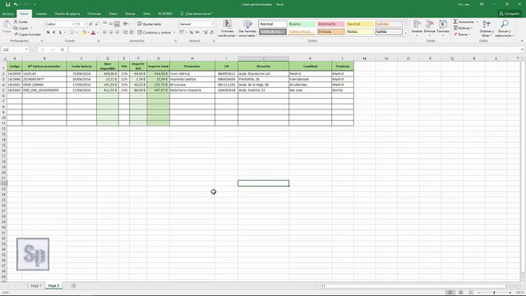
Task: Switch to the Diseño de página tab
Action: [67, 14]
